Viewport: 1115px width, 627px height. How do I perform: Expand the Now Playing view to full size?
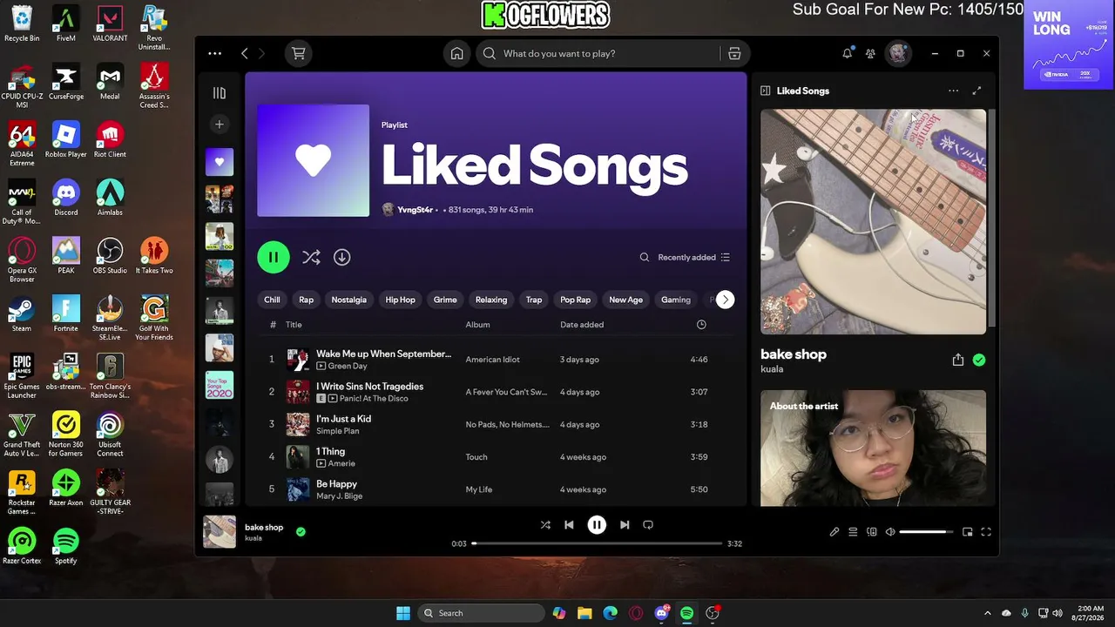tap(976, 91)
